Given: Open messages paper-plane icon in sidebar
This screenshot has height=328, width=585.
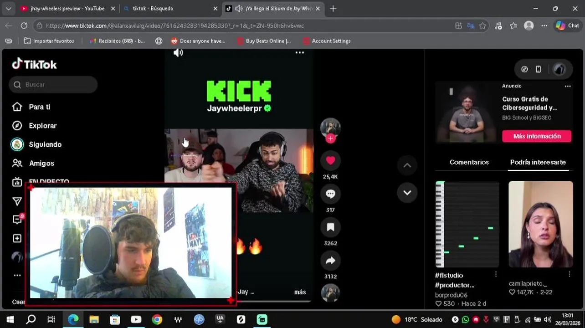Looking at the screenshot, I should [17, 201].
